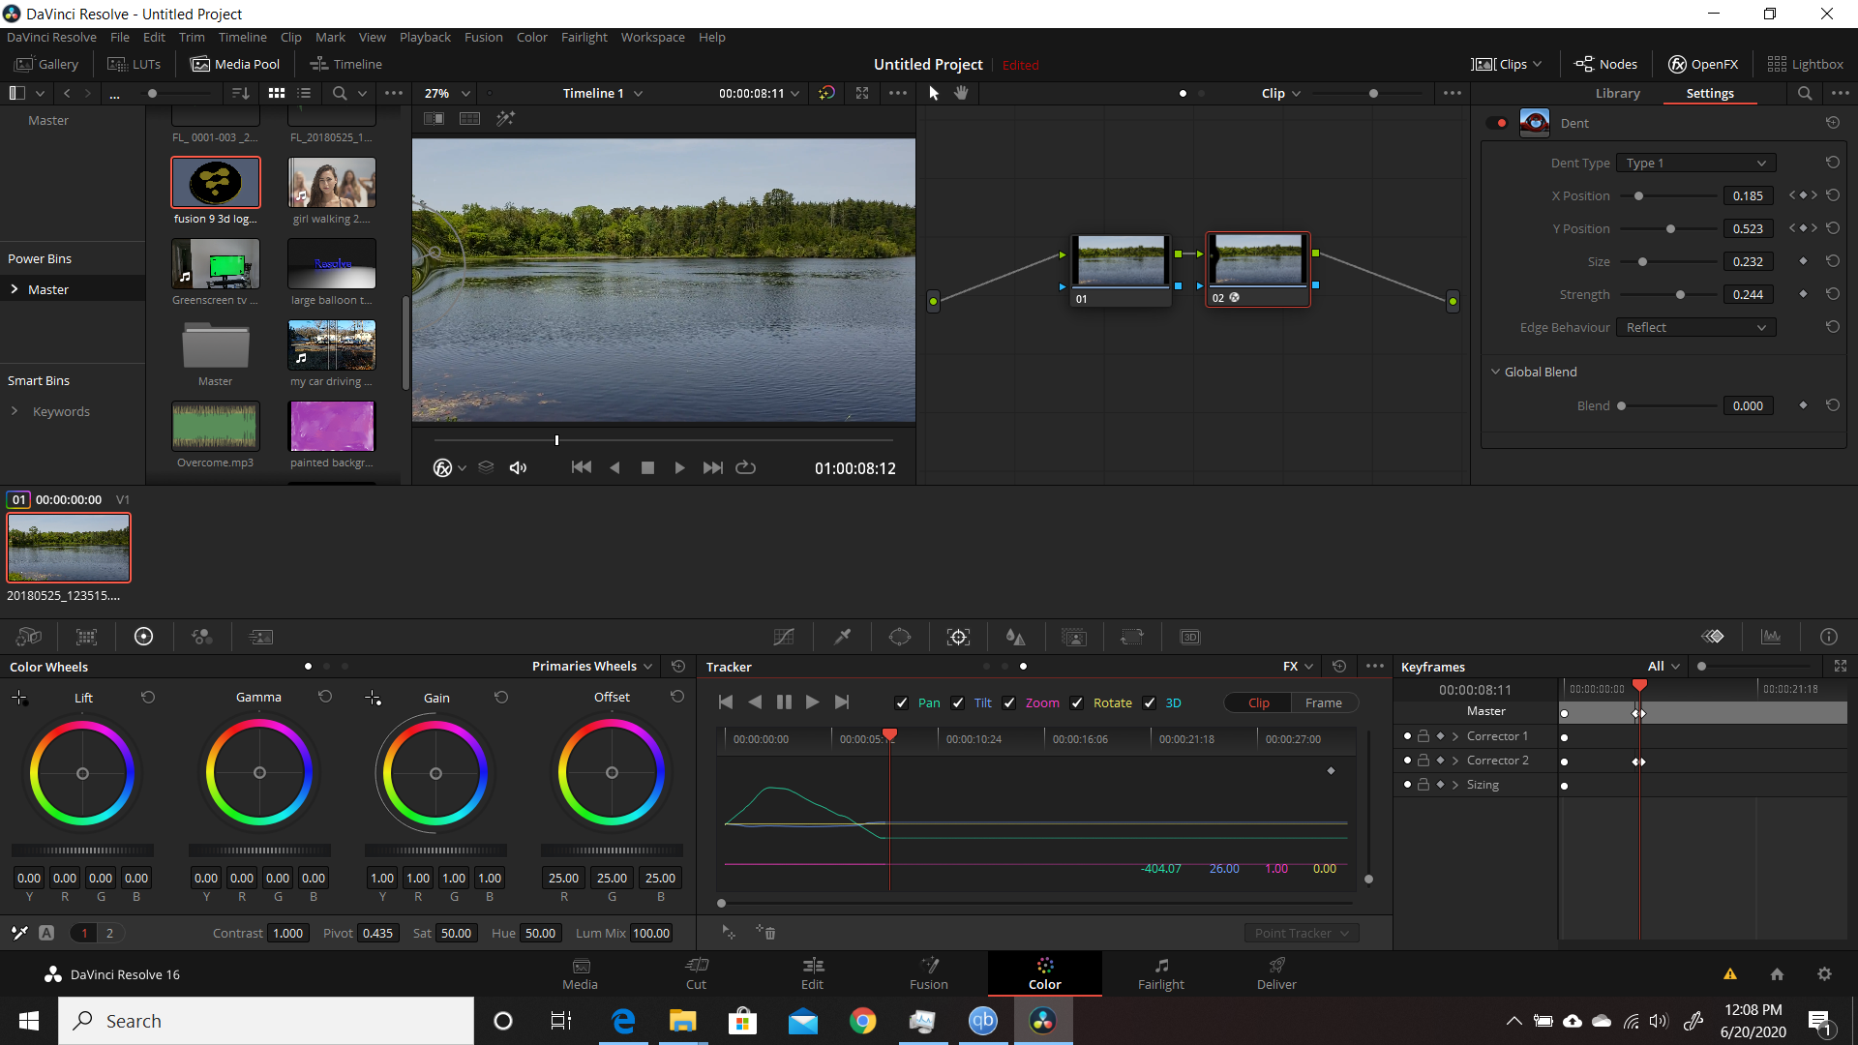The height and width of the screenshot is (1045, 1858).
Task: Select the Qualifier eyedropper palette
Action: click(x=843, y=637)
